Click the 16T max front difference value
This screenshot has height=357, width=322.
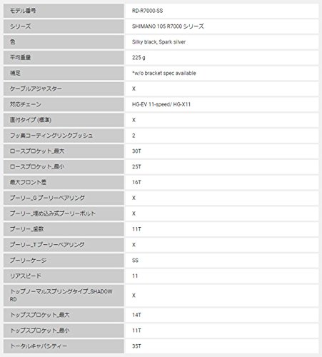point(136,182)
